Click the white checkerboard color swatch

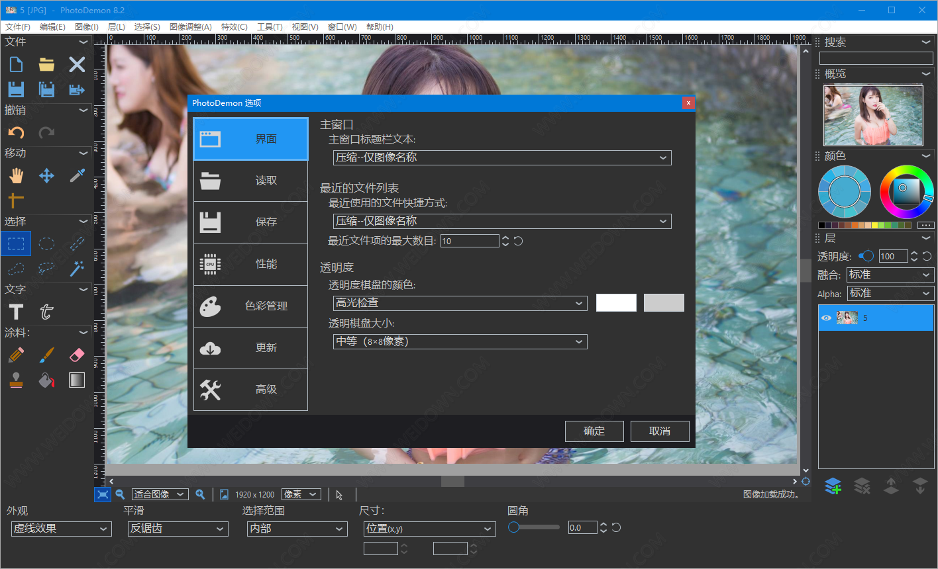(x=616, y=303)
